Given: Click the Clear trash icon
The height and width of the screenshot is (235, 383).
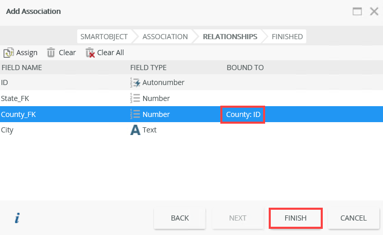Looking at the screenshot, I should [x=51, y=53].
